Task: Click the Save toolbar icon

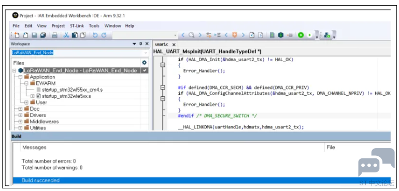Action: (34, 35)
